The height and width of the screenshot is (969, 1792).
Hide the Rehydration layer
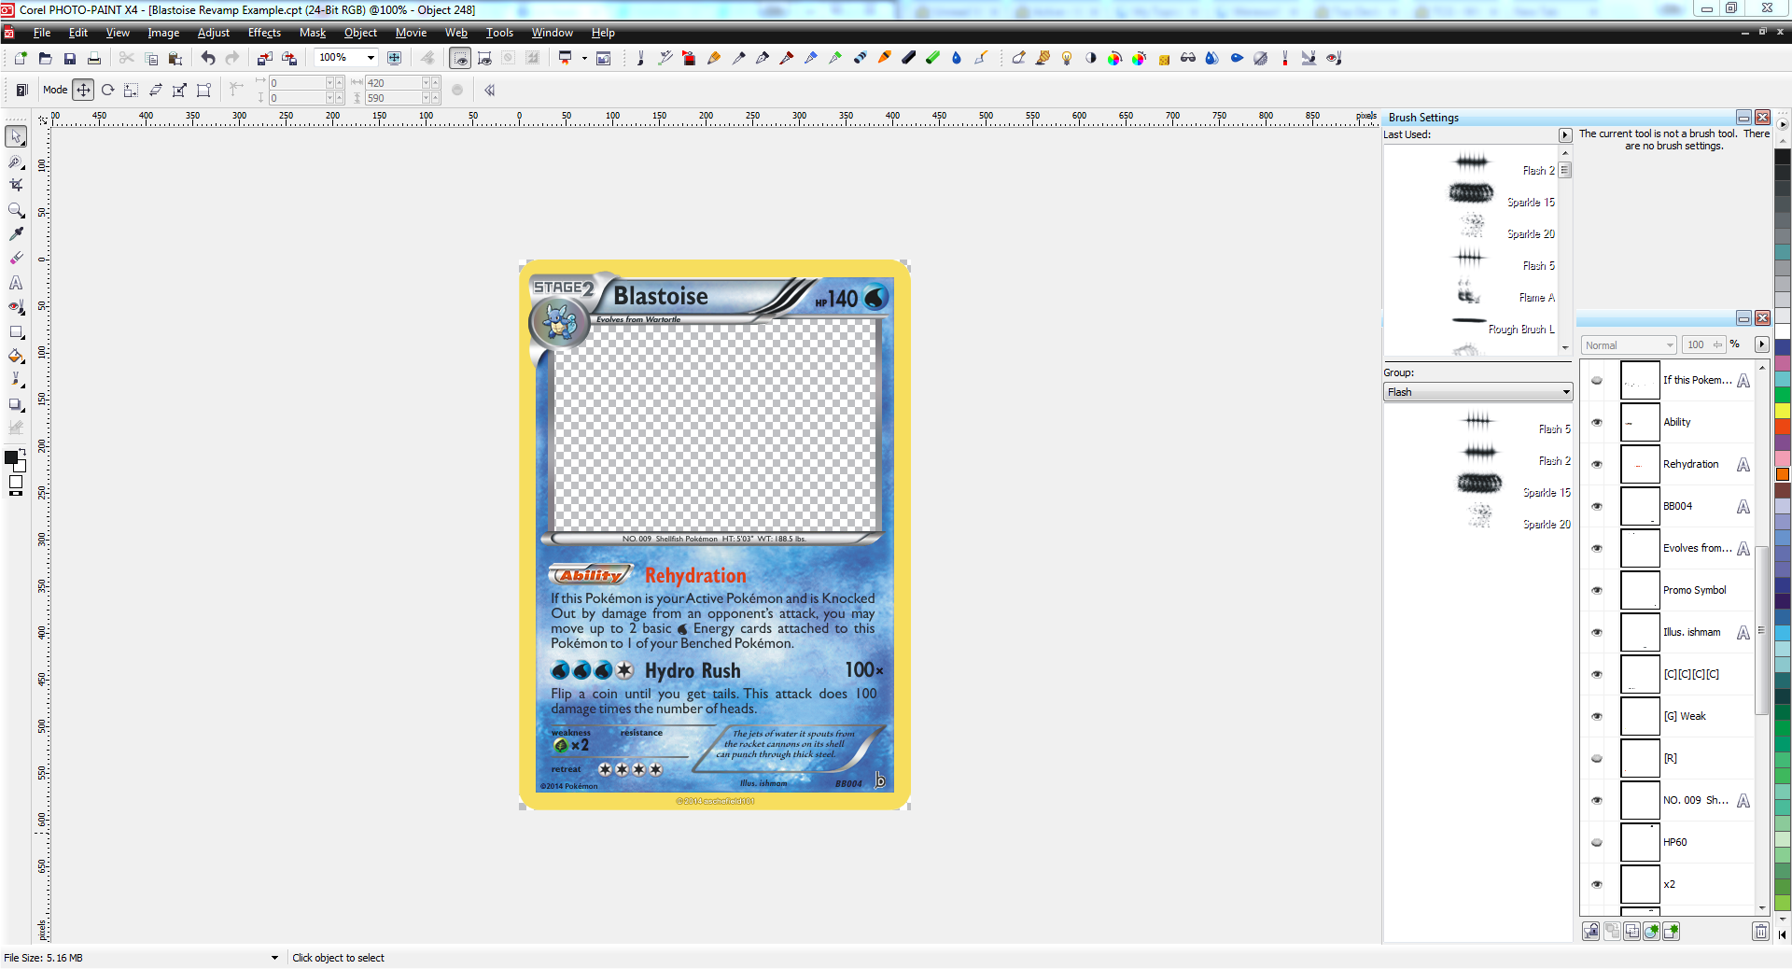click(1597, 464)
